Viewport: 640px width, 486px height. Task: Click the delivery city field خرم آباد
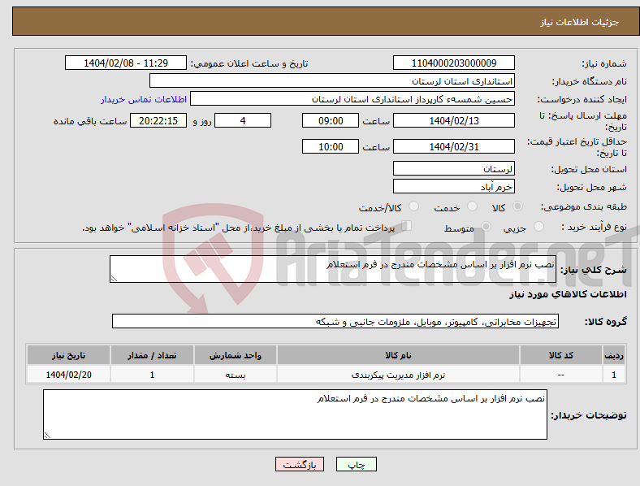(x=453, y=186)
